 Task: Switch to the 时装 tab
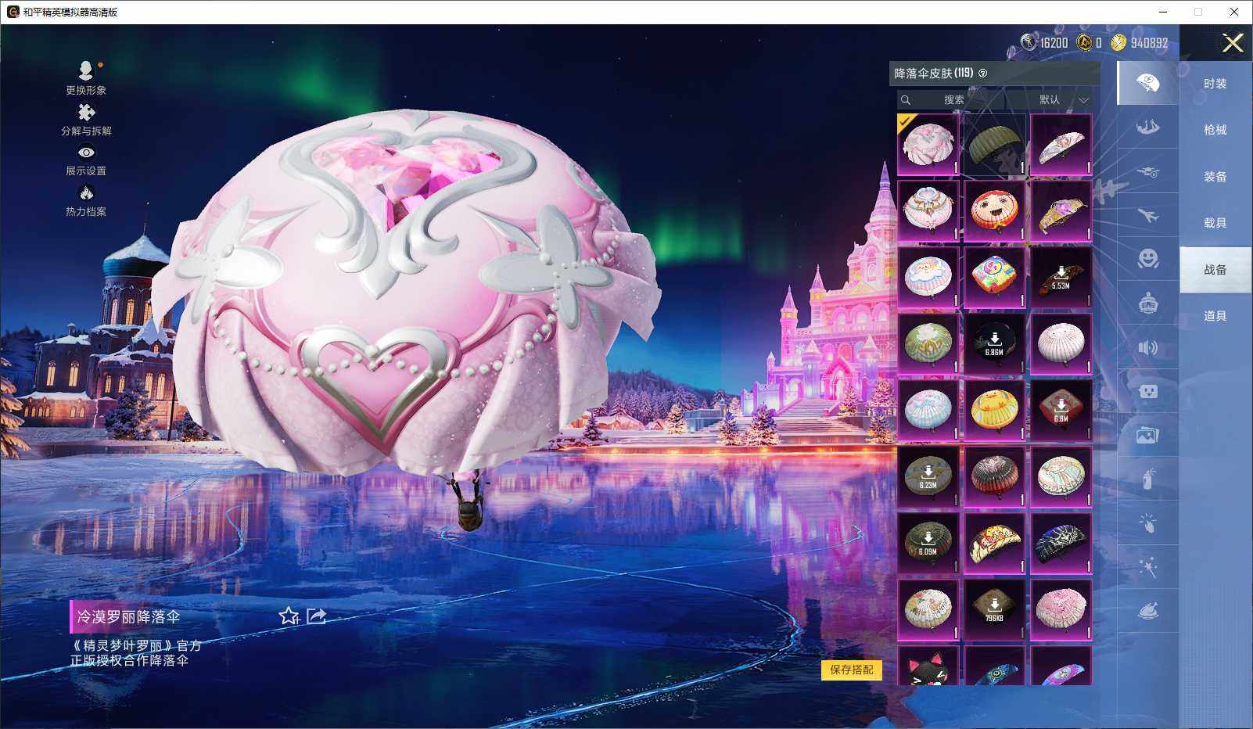click(1215, 84)
